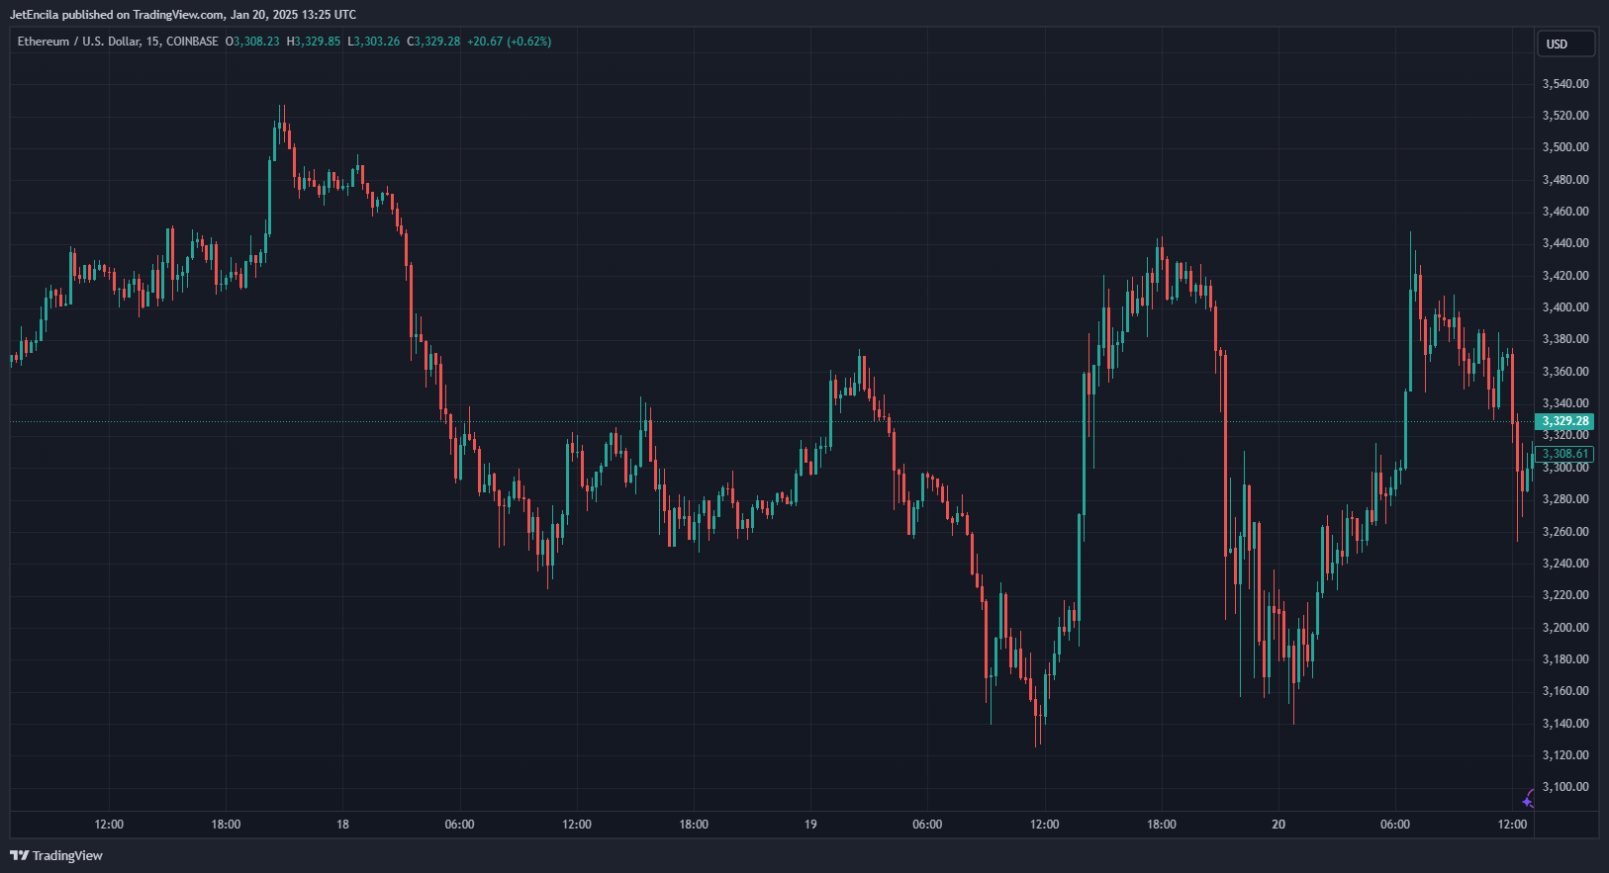The image size is (1609, 873).
Task: Click the date label 18 on the time axis
Action: tap(342, 825)
